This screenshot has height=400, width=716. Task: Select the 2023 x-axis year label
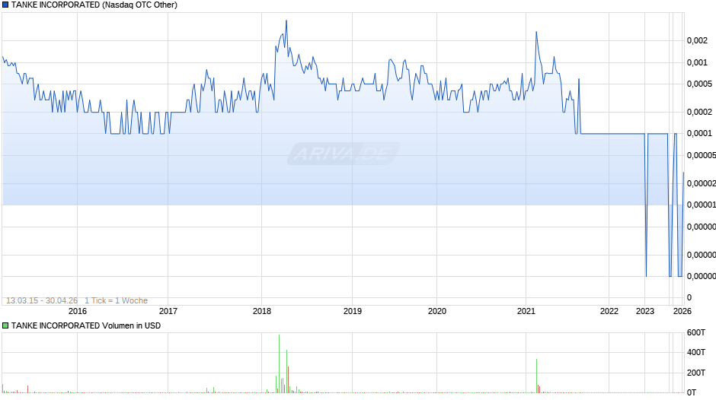pos(644,311)
